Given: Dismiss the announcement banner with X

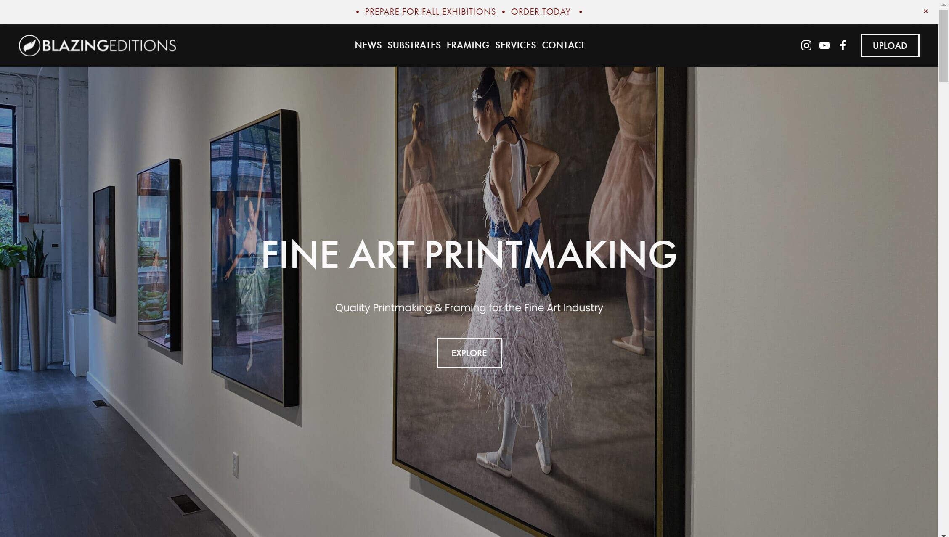Looking at the screenshot, I should coord(925,11).
